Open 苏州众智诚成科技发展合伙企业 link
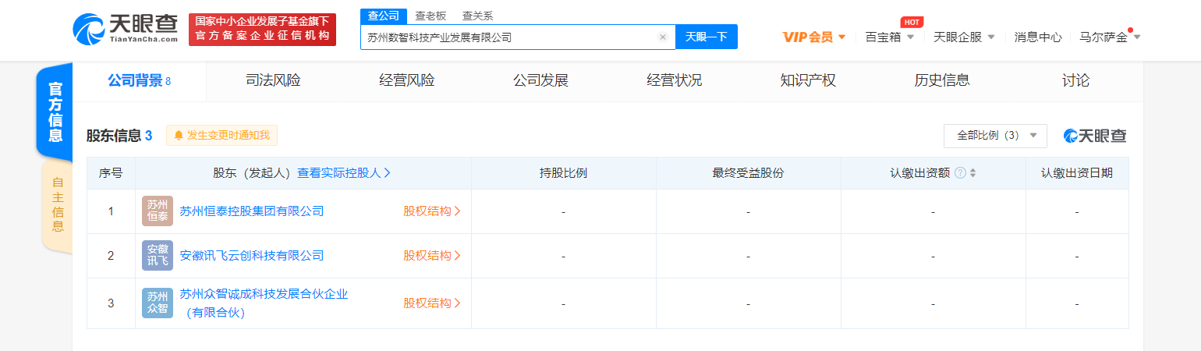This screenshot has height=351, width=1201. click(264, 303)
